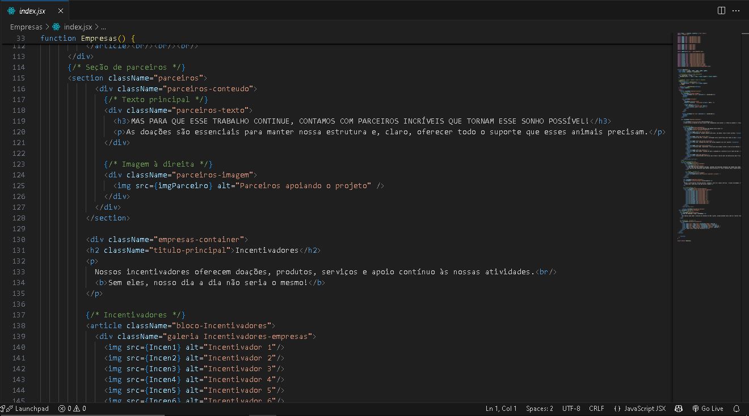Click the Ln 1, Col 1 cursor position
Image resolution: width=749 pixels, height=416 pixels.
[x=501, y=409]
